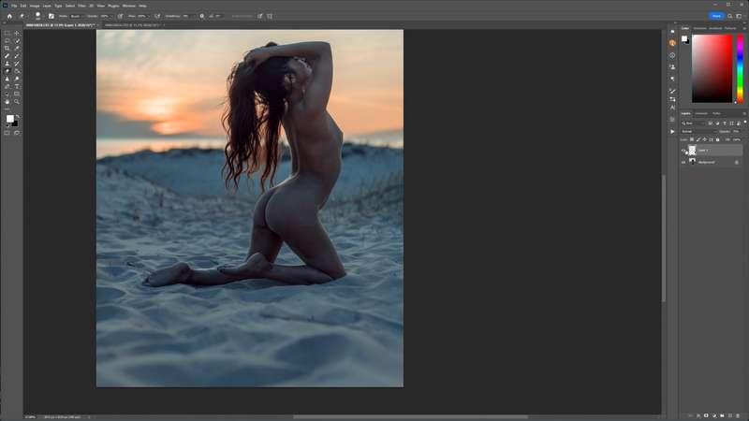Select the Crop tool
The image size is (749, 421).
point(7,49)
